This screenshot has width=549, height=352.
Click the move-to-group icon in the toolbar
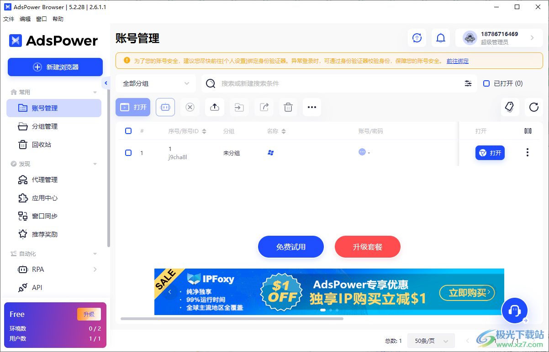point(239,107)
